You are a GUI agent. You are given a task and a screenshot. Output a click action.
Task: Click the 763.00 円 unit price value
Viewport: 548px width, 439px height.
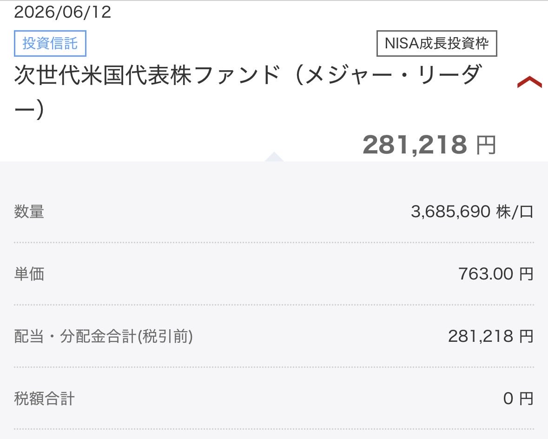click(496, 274)
